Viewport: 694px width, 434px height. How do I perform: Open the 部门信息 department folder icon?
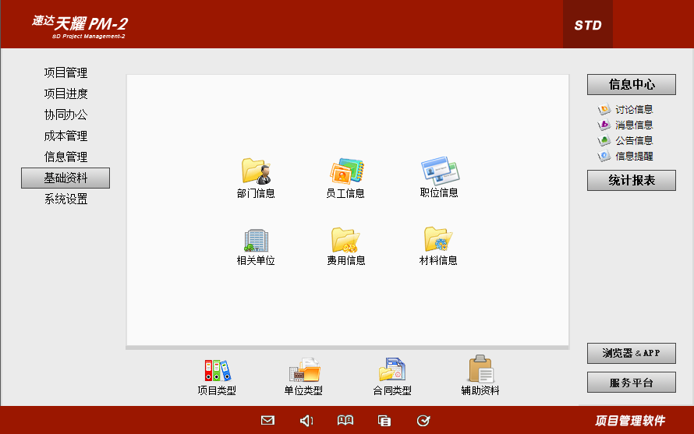point(256,171)
